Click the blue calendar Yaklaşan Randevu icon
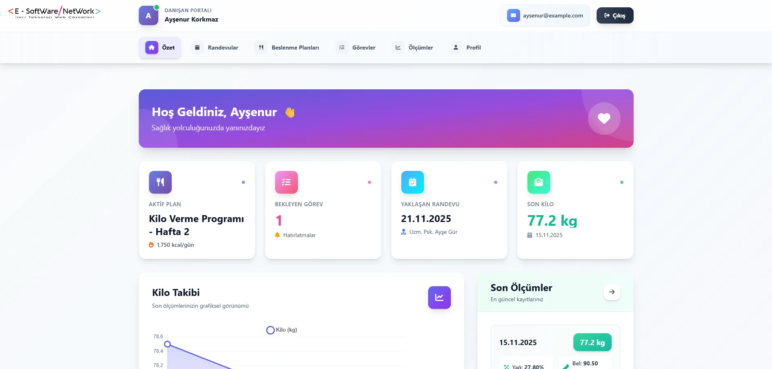Image resolution: width=772 pixels, height=369 pixels. pos(412,182)
